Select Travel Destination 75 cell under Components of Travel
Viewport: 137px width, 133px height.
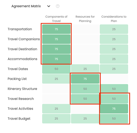56,49
